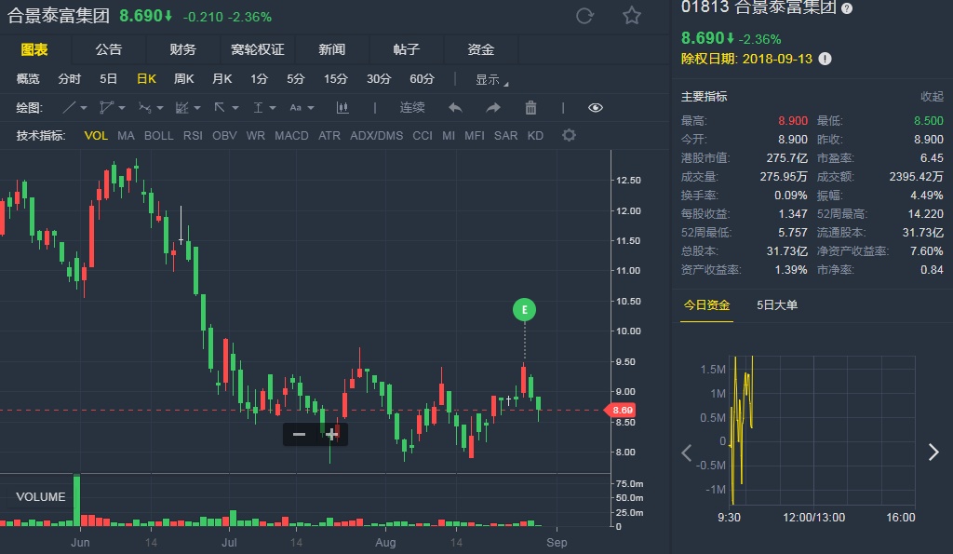Open the 公告 announcements tab

click(x=109, y=50)
